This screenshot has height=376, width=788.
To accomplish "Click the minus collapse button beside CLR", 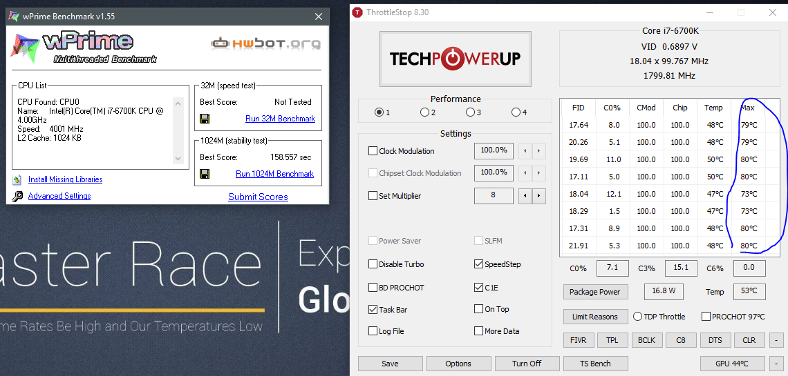I will 776,340.
